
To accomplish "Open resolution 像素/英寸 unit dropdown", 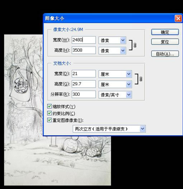I will [x=115, y=95].
